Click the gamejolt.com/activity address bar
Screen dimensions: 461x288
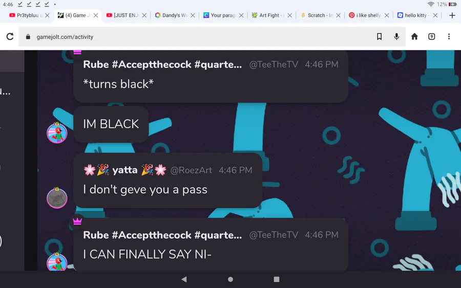(212, 37)
